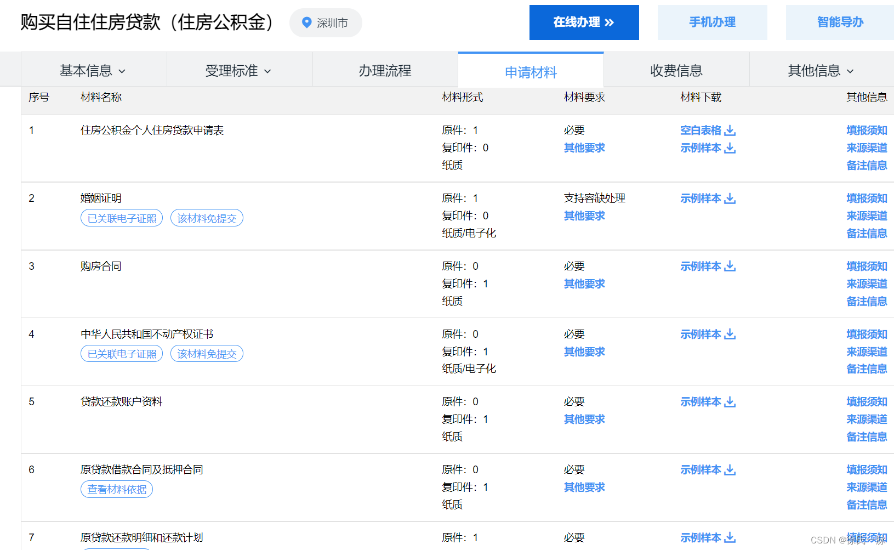Click page title 购买自住住房贷款（住房公积金）
Screen dimensions: 894x550
(x=147, y=22)
